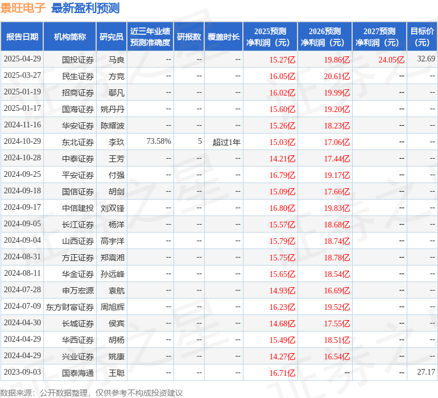Click researcher 姚丹丹
Image resolution: width=438 pixels, height=398 pixels.
pyautogui.click(x=112, y=109)
